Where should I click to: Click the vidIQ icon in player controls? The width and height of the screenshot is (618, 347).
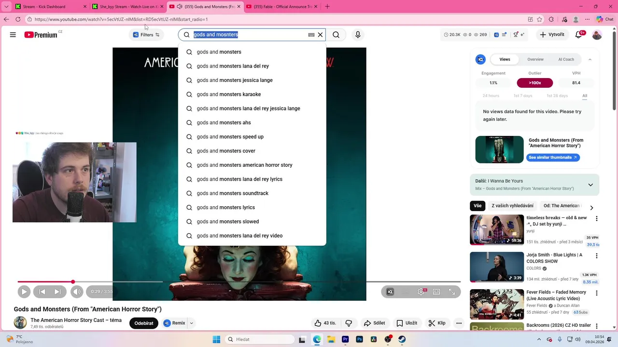(390, 292)
